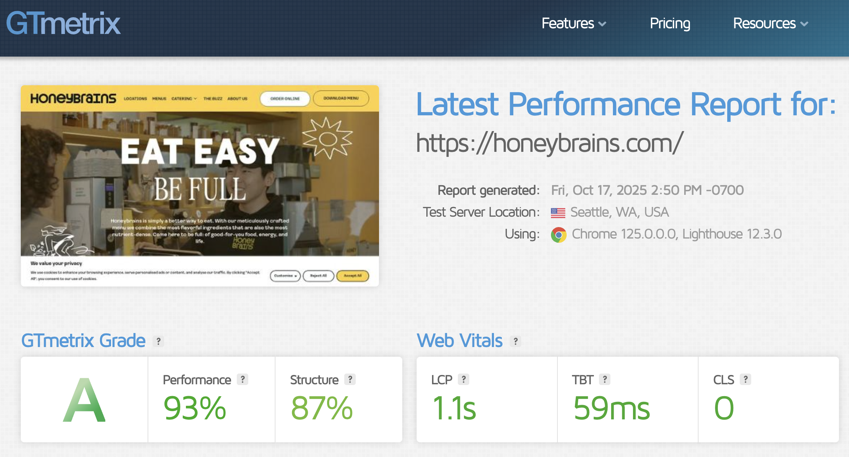Open the Pricing page
This screenshot has height=457, width=849.
click(x=670, y=24)
